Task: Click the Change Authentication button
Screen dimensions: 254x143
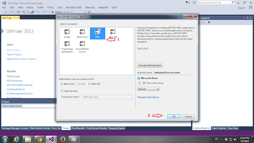Action: coord(150,65)
